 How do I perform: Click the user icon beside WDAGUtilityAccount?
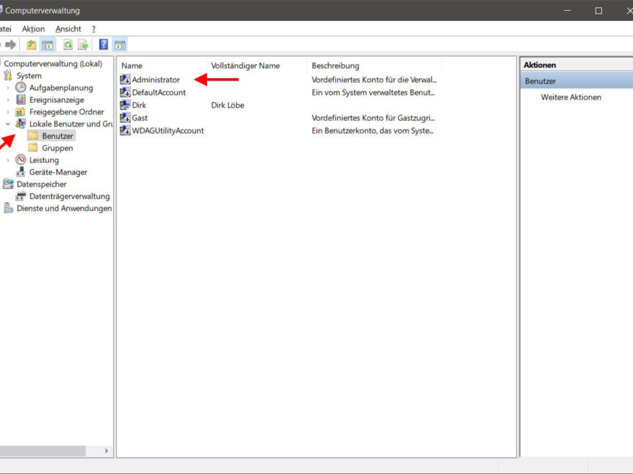[125, 131]
